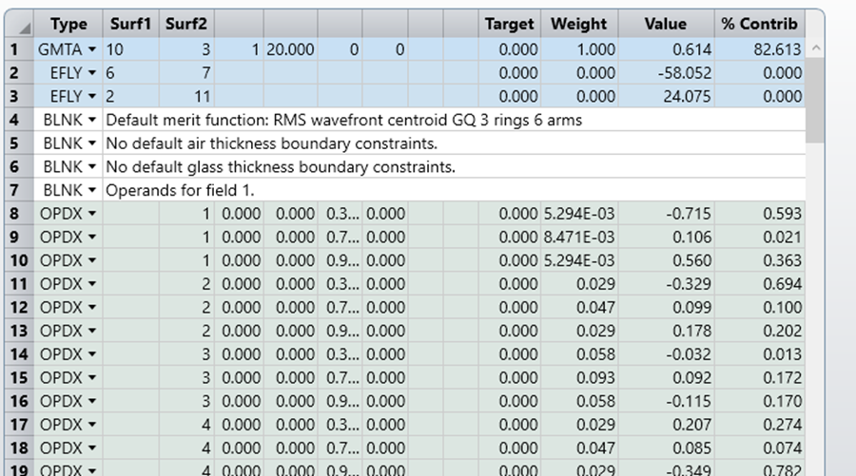Open the BLNK dropdown in row 7
This screenshot has width=856, height=476.
coord(91,191)
